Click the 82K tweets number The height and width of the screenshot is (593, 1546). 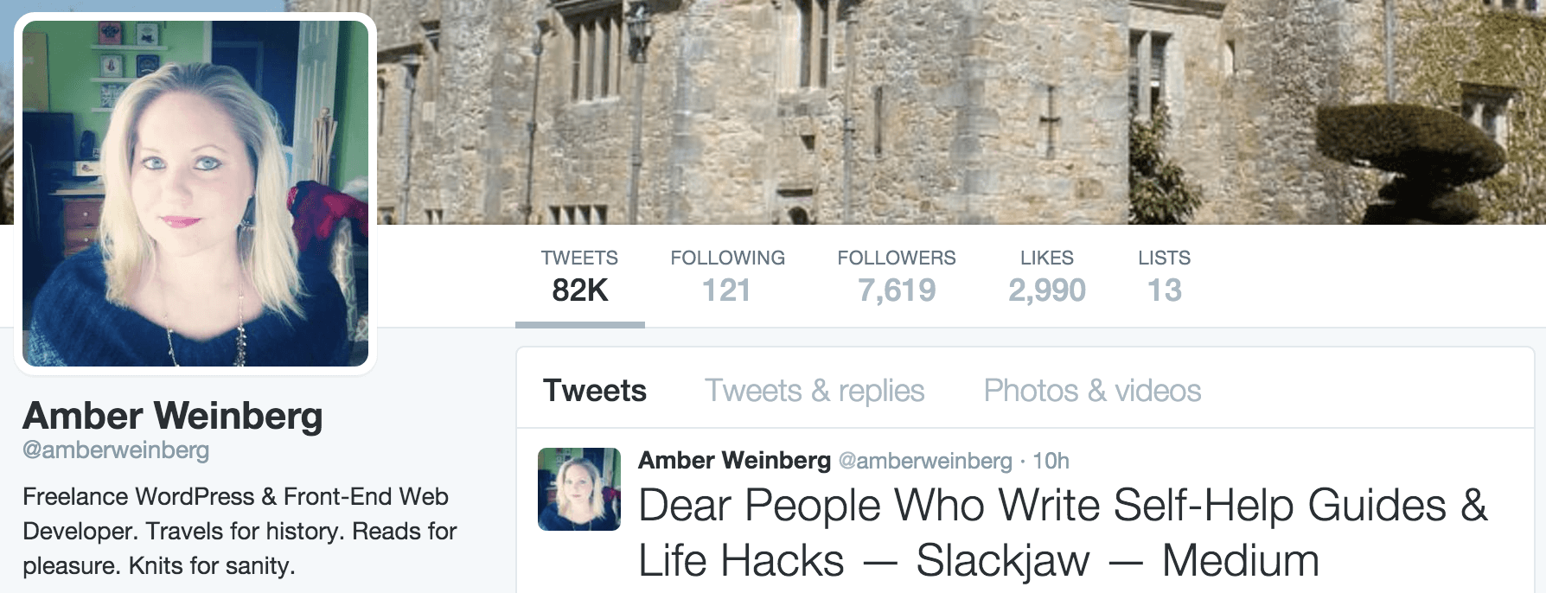[x=579, y=290]
